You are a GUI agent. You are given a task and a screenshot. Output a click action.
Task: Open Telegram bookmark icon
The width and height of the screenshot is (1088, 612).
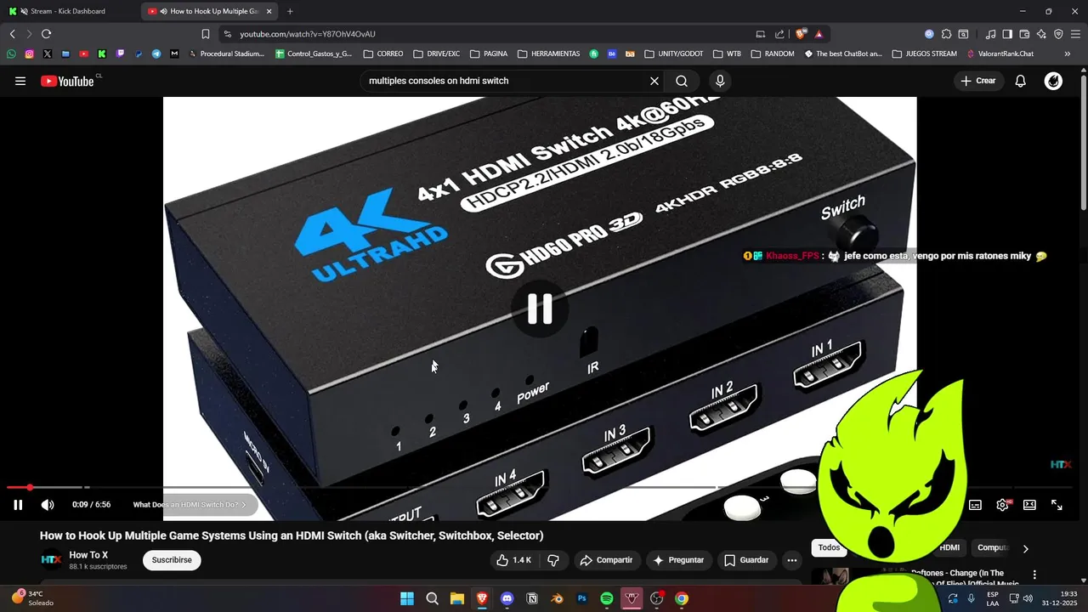pos(156,54)
